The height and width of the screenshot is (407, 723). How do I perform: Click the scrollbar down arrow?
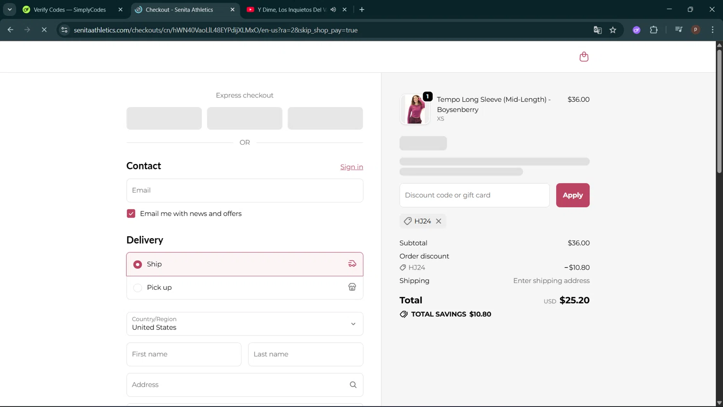(719, 403)
